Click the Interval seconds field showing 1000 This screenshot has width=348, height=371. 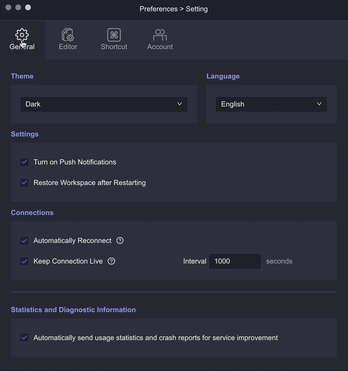point(235,261)
